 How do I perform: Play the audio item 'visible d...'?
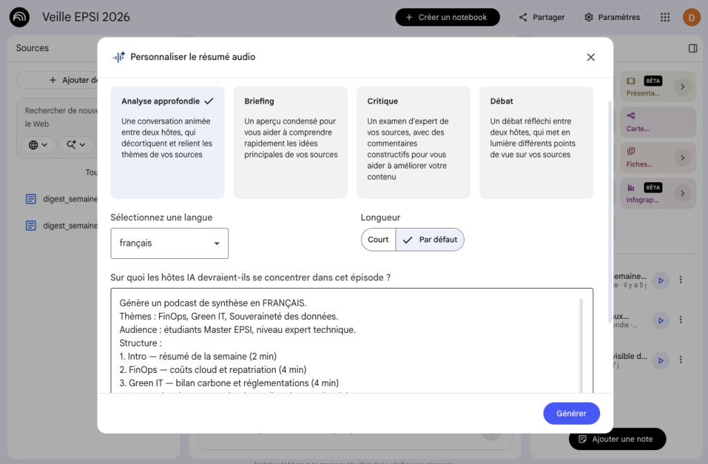pos(660,360)
